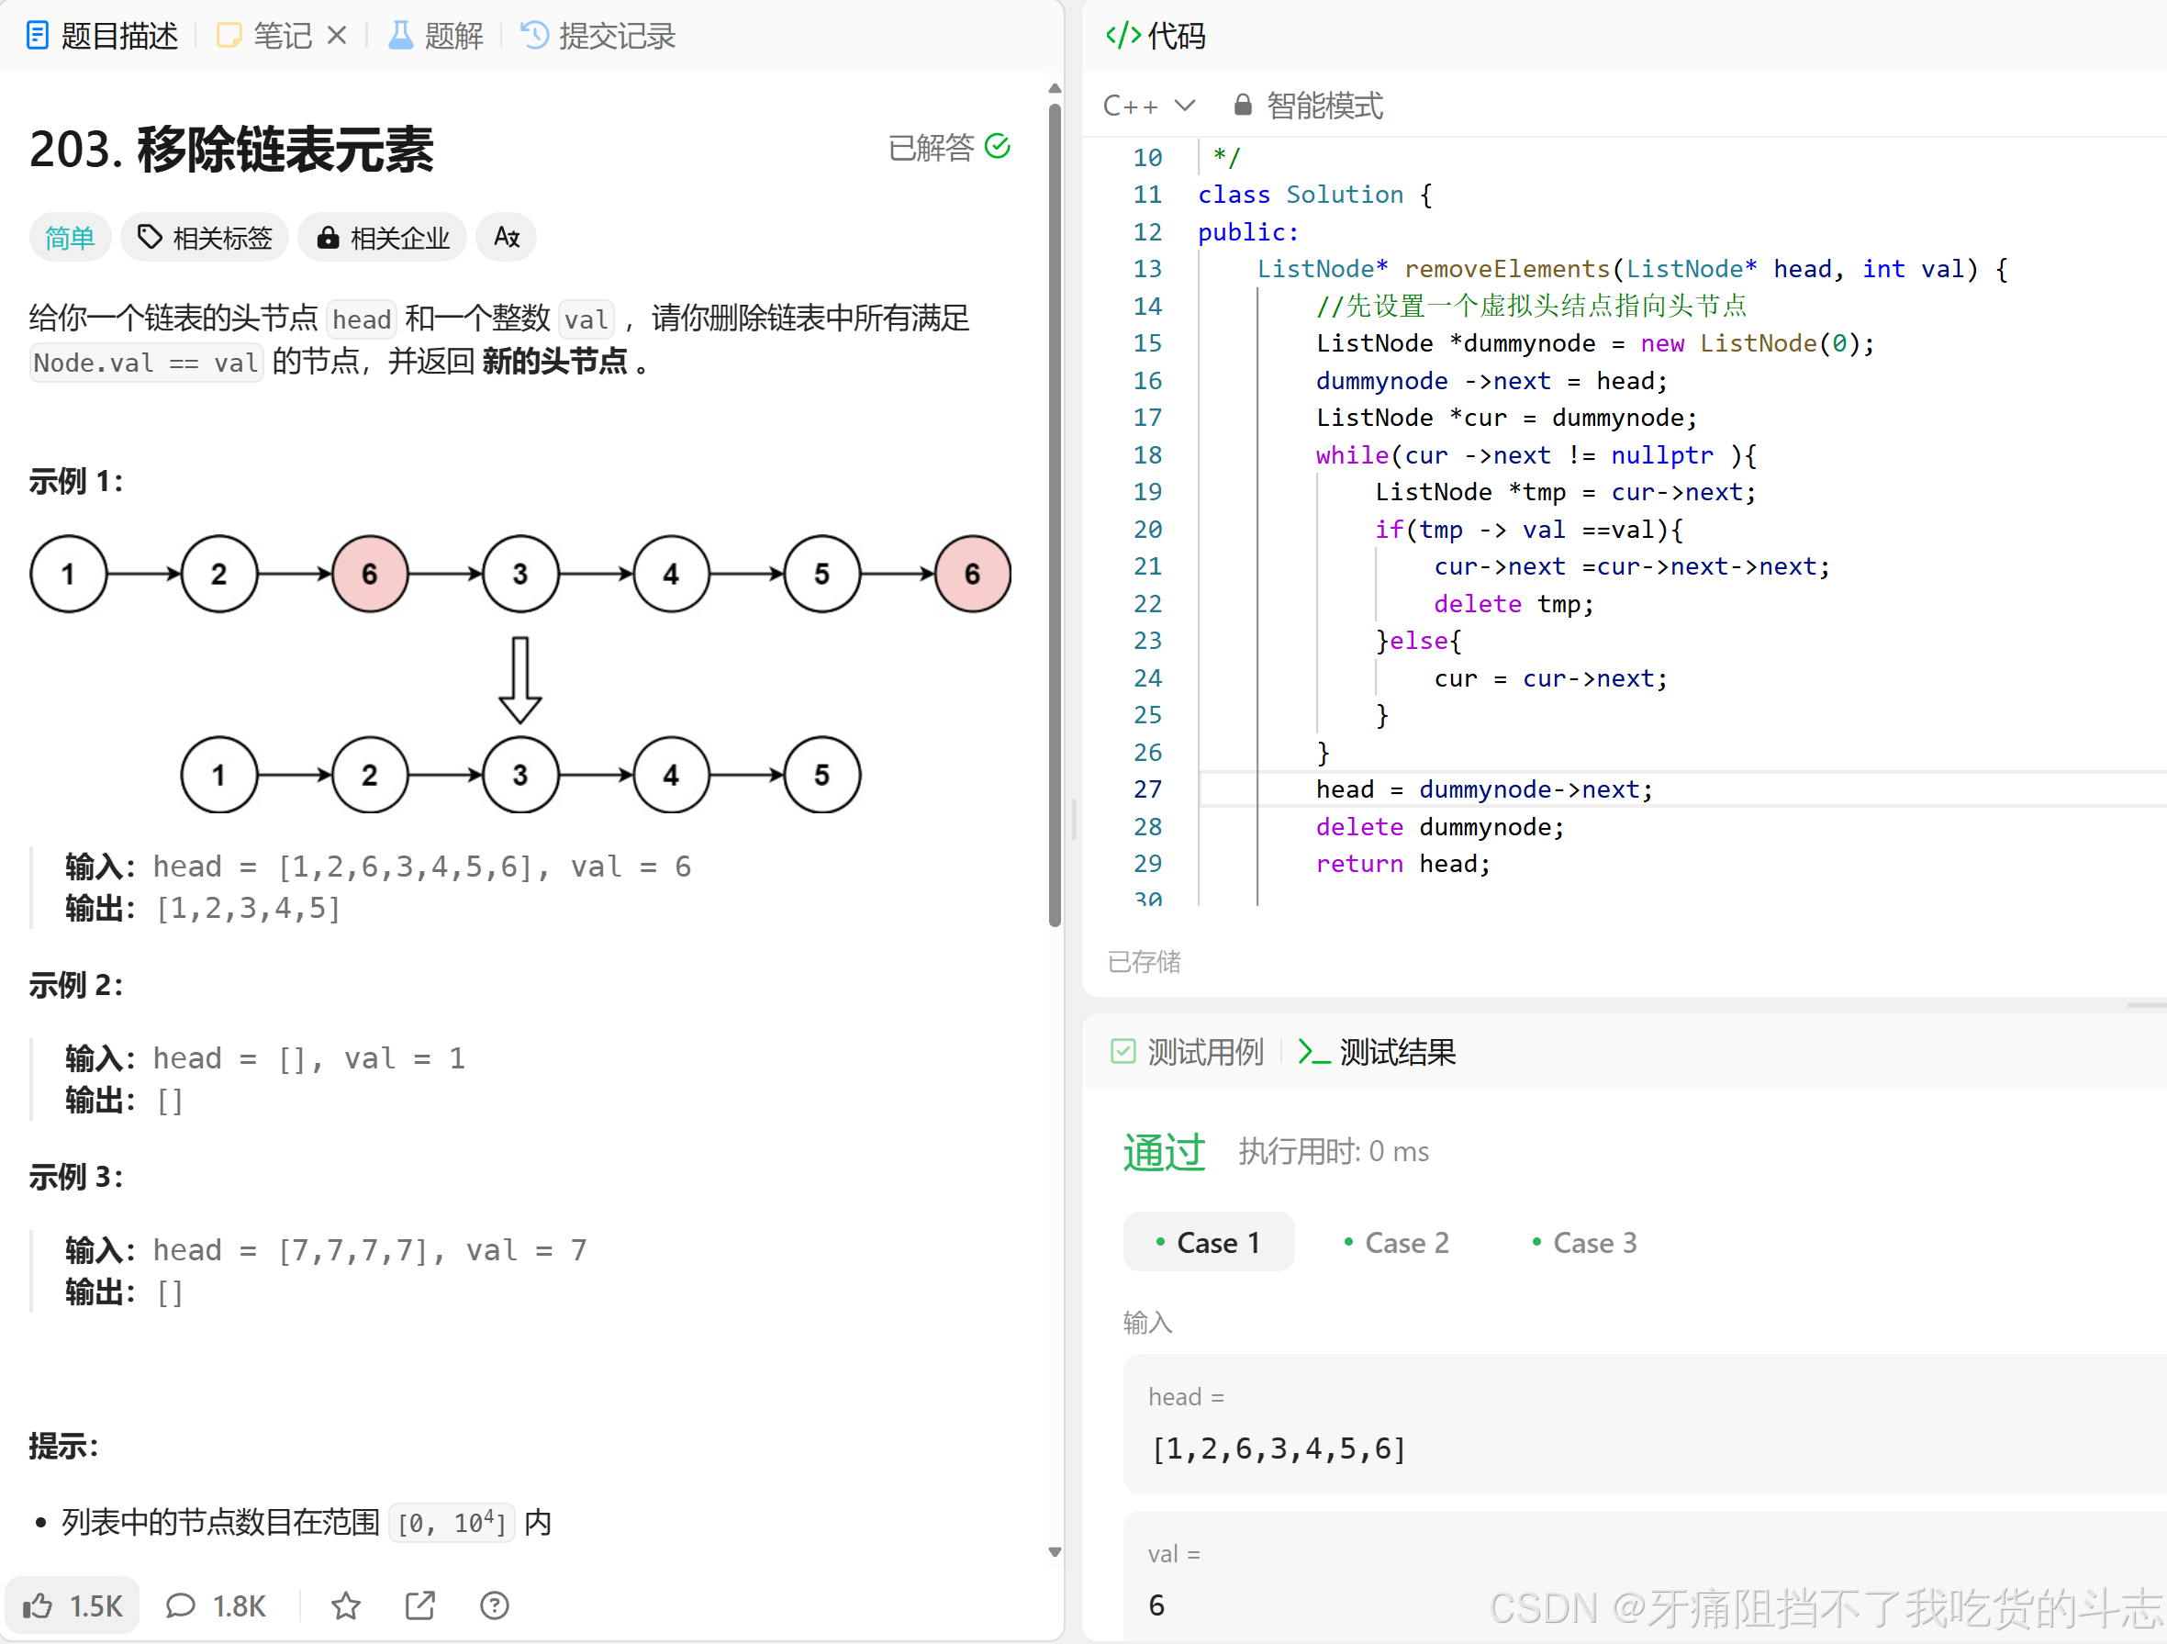Favorite the problem with star icon
Viewport: 2167px width, 1644px height.
point(346,1605)
